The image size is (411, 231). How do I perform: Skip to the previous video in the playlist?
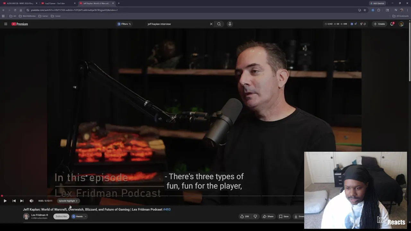click(x=14, y=201)
